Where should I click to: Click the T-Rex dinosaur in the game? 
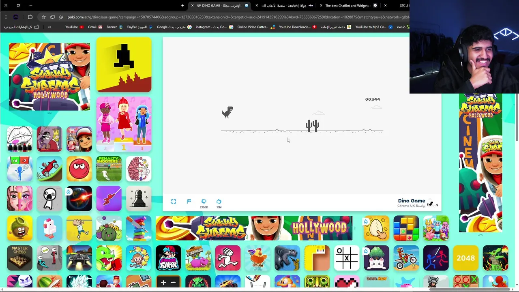tap(227, 112)
